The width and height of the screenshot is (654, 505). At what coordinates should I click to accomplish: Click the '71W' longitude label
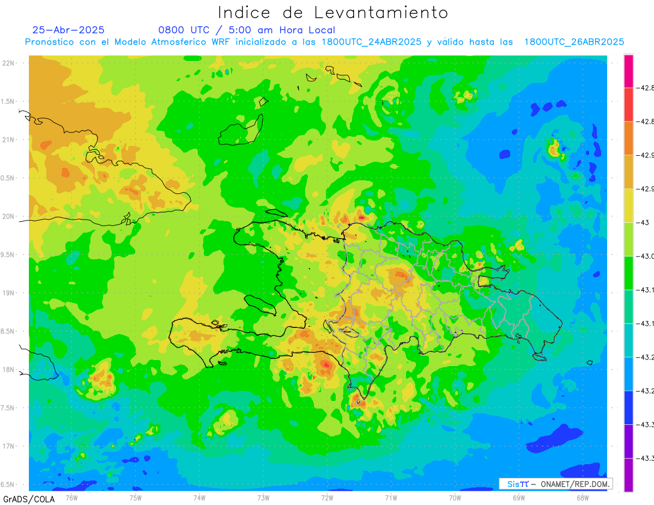pyautogui.click(x=391, y=497)
